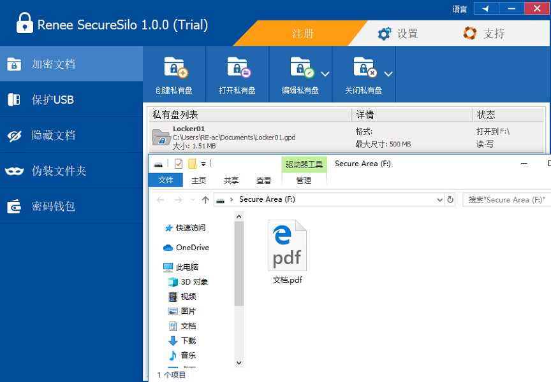This screenshot has height=382, width=551.
Task: Open 设置 settings with gear icon
Action: (398, 34)
